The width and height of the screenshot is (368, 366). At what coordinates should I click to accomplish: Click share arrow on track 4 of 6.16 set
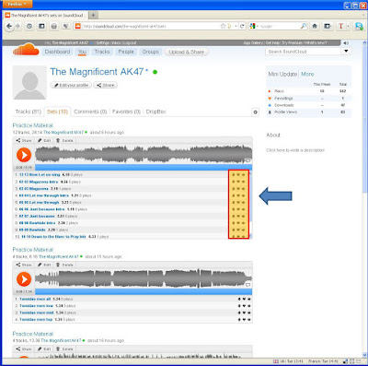point(249,320)
